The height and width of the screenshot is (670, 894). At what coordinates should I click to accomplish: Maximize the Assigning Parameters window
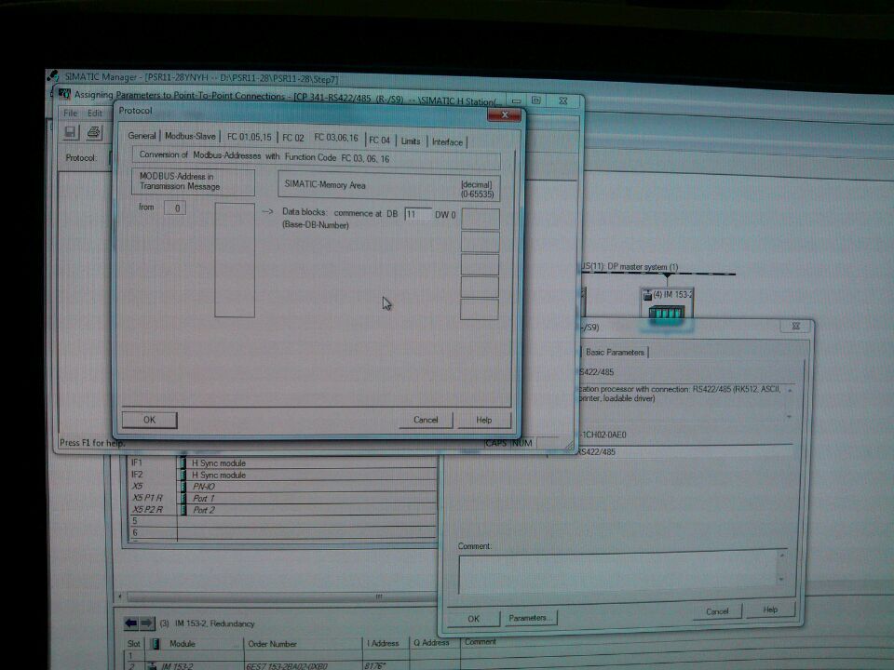click(536, 100)
